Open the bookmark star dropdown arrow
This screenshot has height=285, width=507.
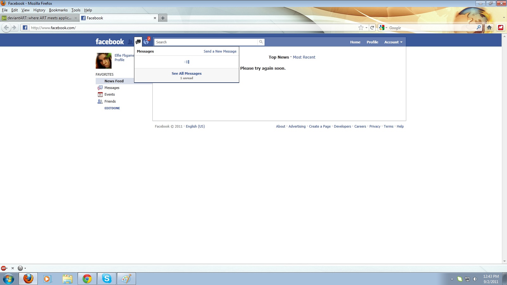[x=366, y=28]
